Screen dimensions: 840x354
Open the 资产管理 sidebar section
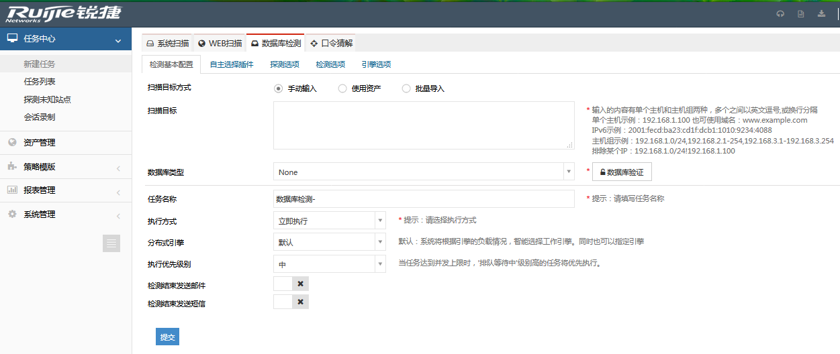coord(66,143)
